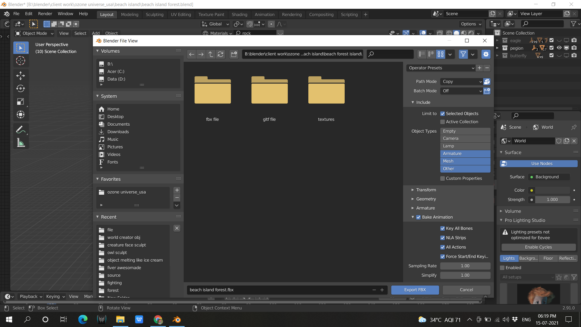Select the Rotate tool in viewport toolbar
The image size is (581, 327).
tap(21, 89)
